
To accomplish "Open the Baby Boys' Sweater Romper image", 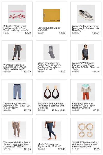I will pyautogui.click(x=86, y=91).
